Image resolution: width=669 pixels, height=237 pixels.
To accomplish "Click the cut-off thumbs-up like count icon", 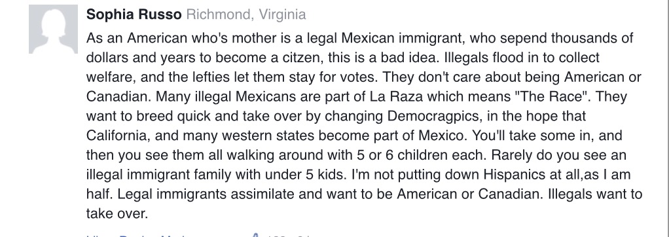I will [256, 235].
